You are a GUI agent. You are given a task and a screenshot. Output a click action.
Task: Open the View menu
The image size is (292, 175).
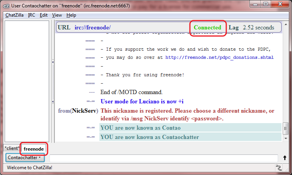click(57, 15)
